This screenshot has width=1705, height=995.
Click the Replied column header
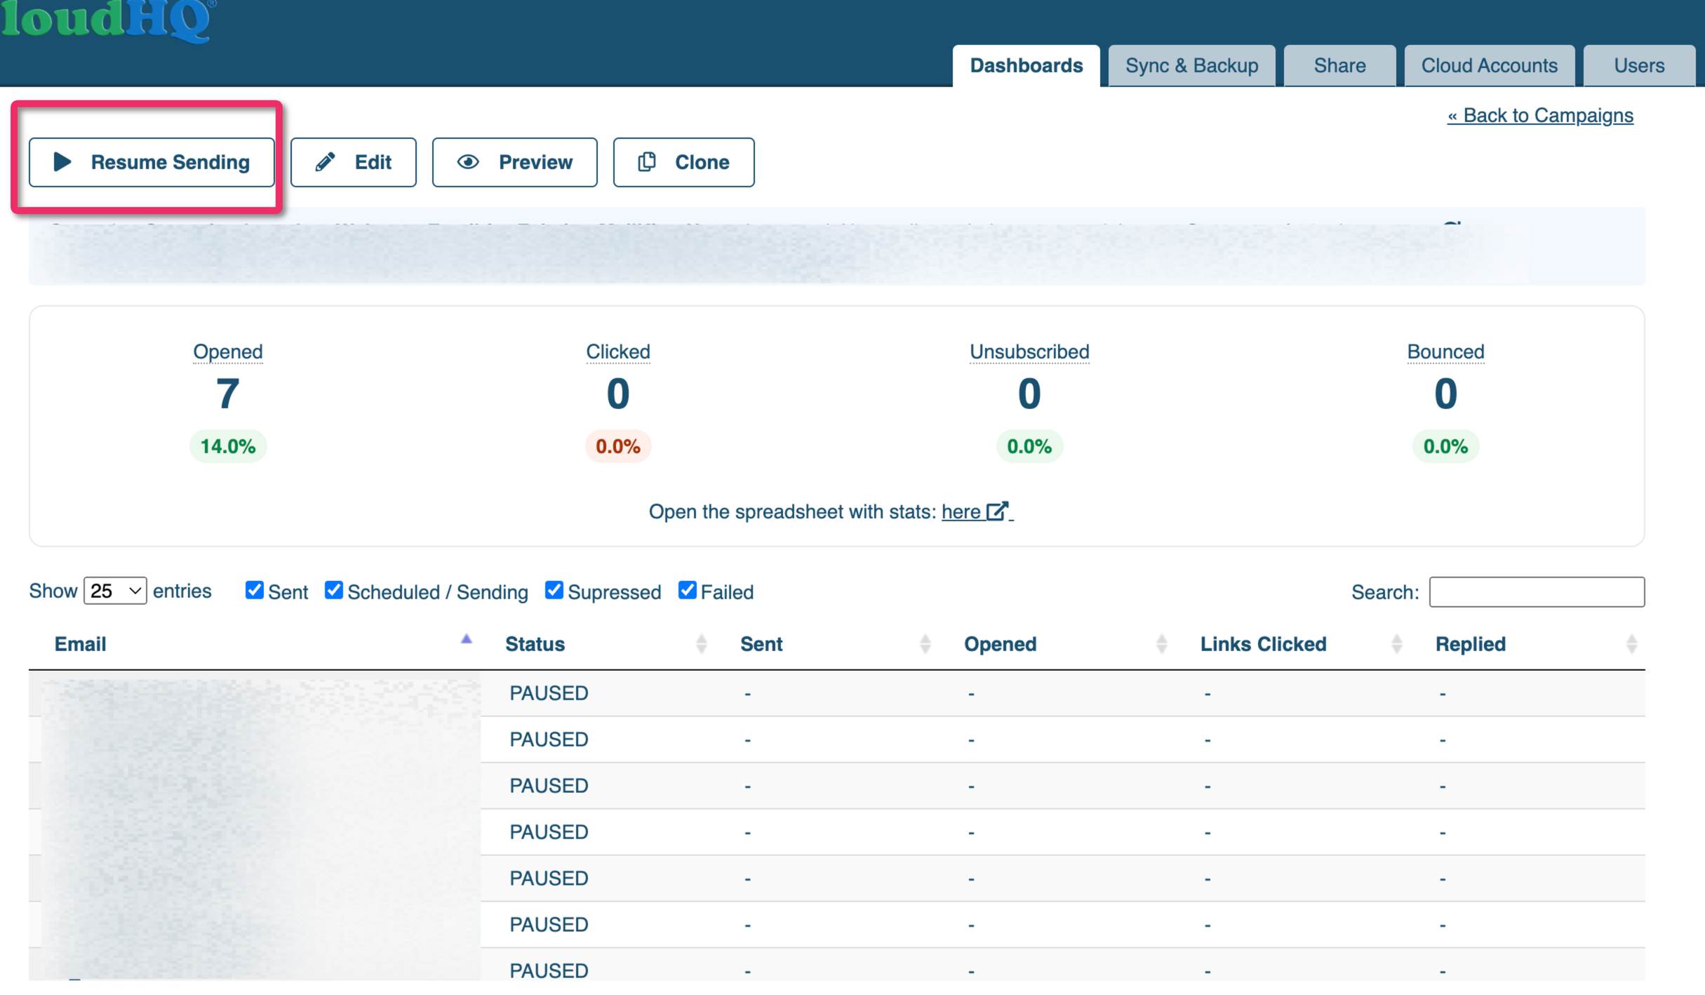[x=1470, y=644]
